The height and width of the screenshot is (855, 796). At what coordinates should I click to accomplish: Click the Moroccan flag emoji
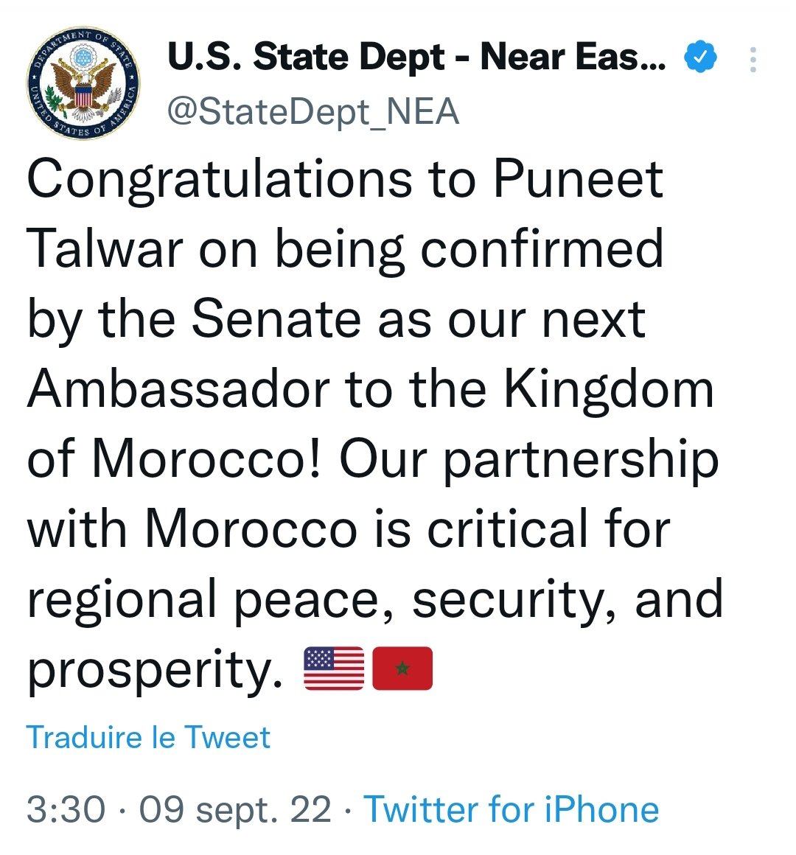(402, 668)
